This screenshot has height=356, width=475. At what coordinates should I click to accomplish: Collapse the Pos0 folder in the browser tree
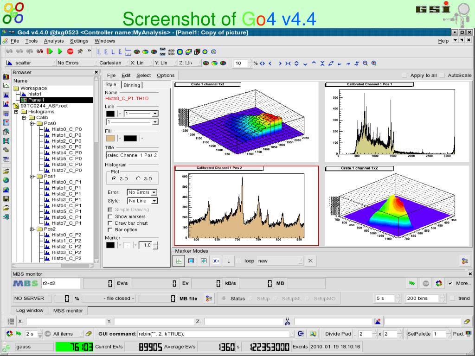pyautogui.click(x=32, y=123)
